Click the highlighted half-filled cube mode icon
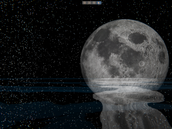Viewport: 172px width, 129px height. [x=99, y=3]
